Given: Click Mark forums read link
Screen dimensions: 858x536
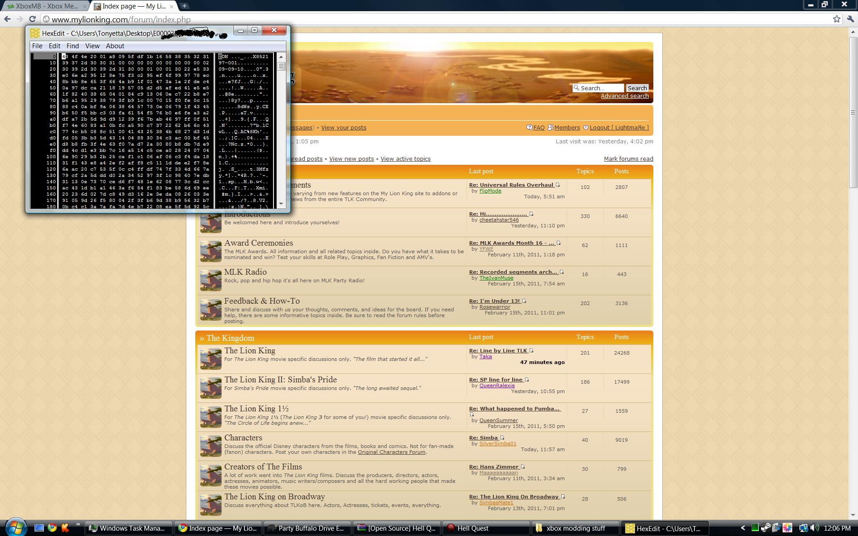Looking at the screenshot, I should coord(628,159).
